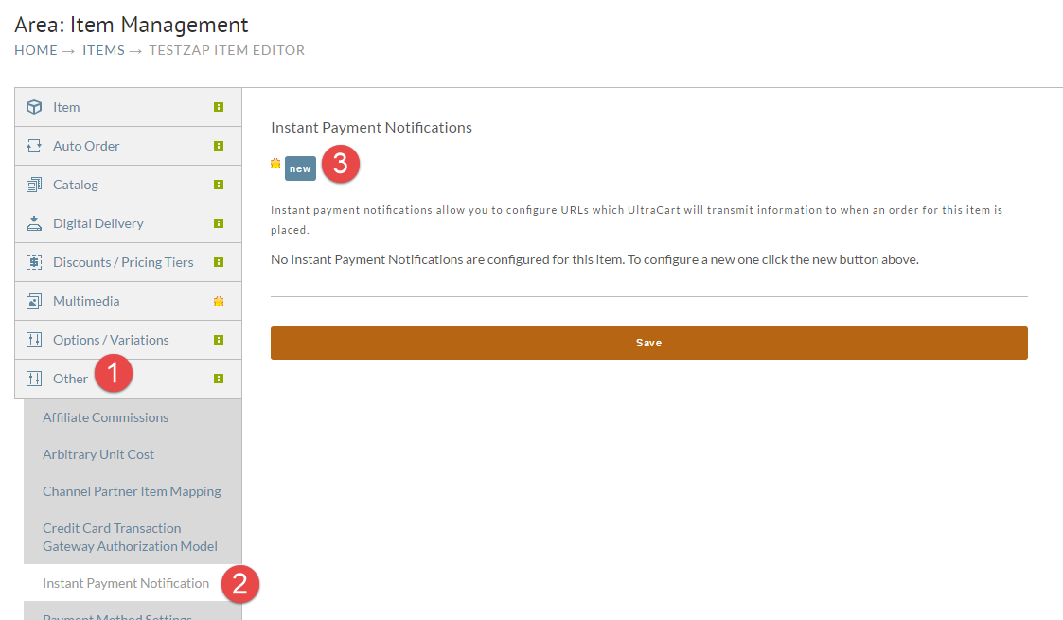
Task: Click the Catalog pages icon
Action: tap(34, 185)
